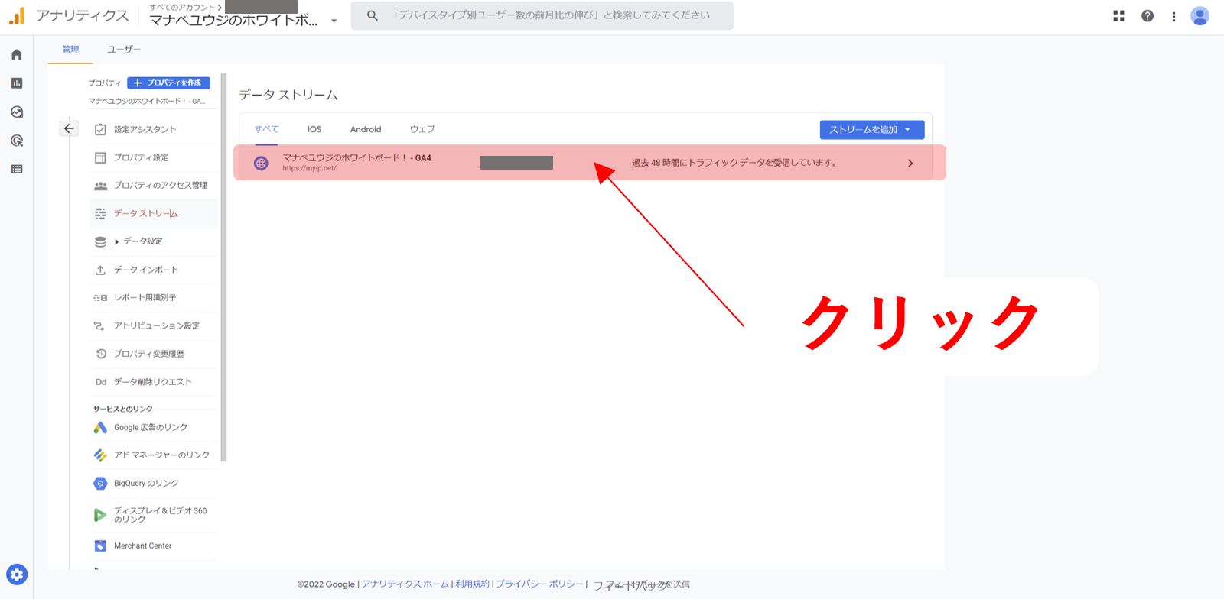
Task: Open the Advertising icon in left rail
Action: (17, 141)
